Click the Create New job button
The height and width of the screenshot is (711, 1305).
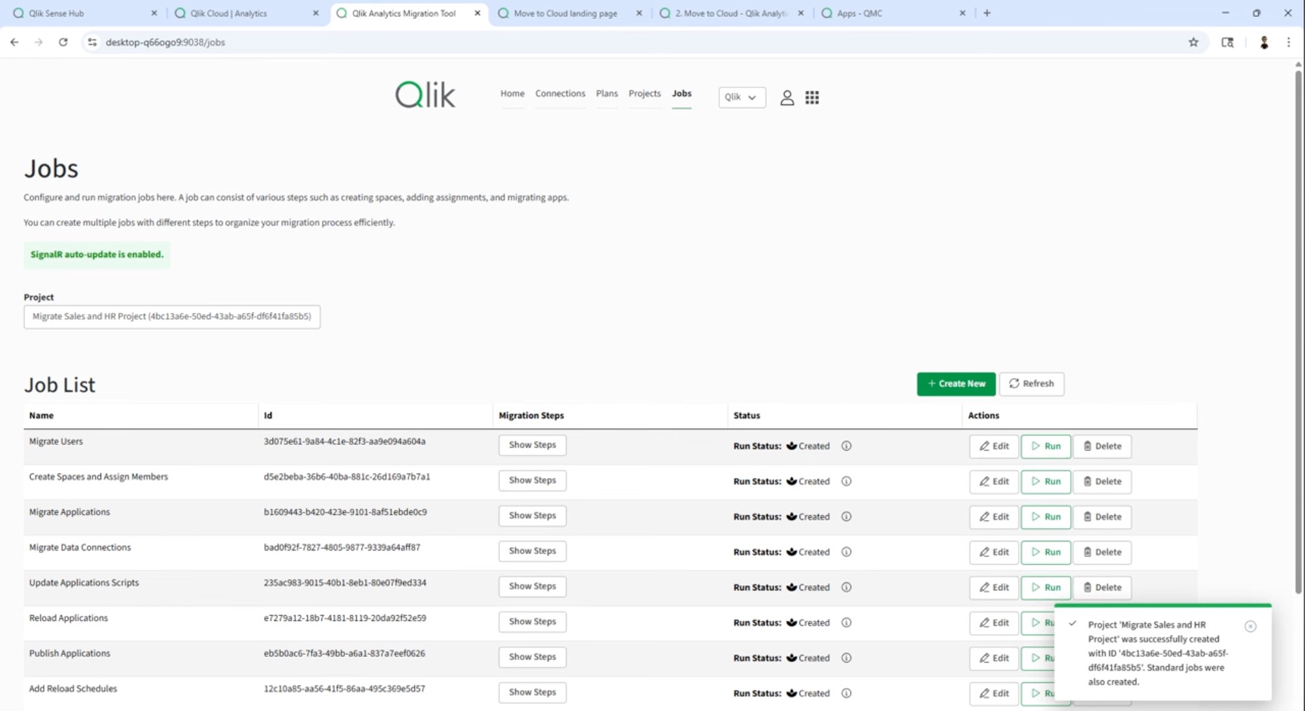[955, 384]
